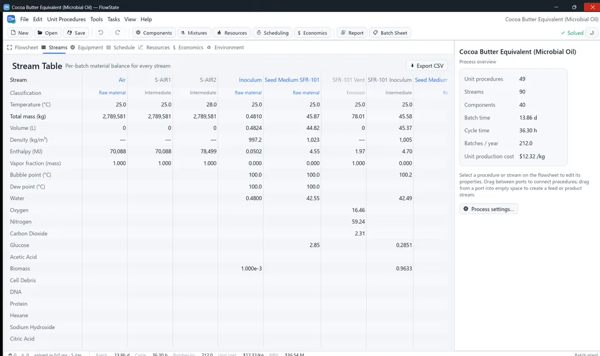Click the 36.30 h cycle time value
This screenshot has width=600, height=356.
528,131
